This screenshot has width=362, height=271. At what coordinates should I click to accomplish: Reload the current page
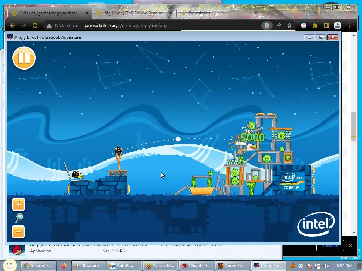tap(35, 25)
